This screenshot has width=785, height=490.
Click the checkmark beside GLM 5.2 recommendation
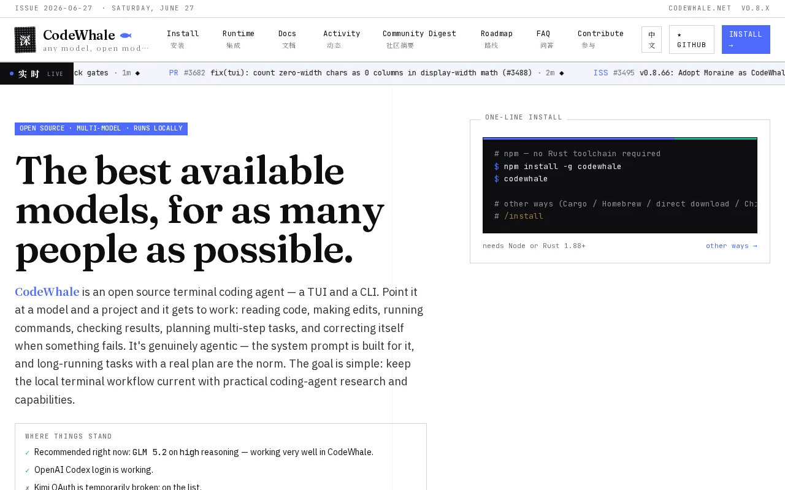click(27, 453)
